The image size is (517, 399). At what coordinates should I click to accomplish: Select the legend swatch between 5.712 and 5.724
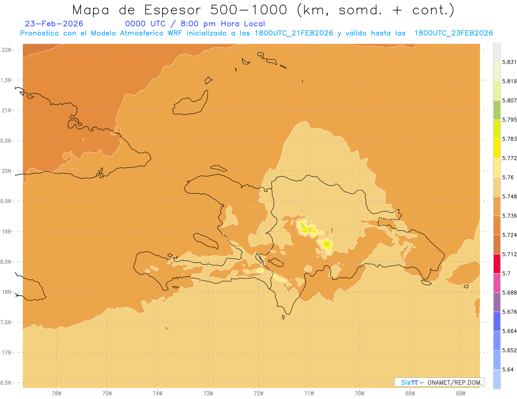pyautogui.click(x=497, y=244)
